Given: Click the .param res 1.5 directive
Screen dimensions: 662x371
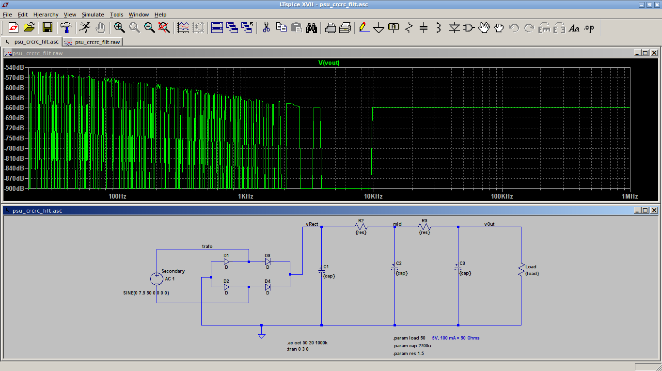Looking at the screenshot, I should click(x=409, y=354).
